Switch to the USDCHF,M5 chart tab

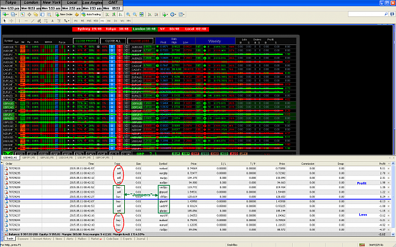click(x=66, y=158)
